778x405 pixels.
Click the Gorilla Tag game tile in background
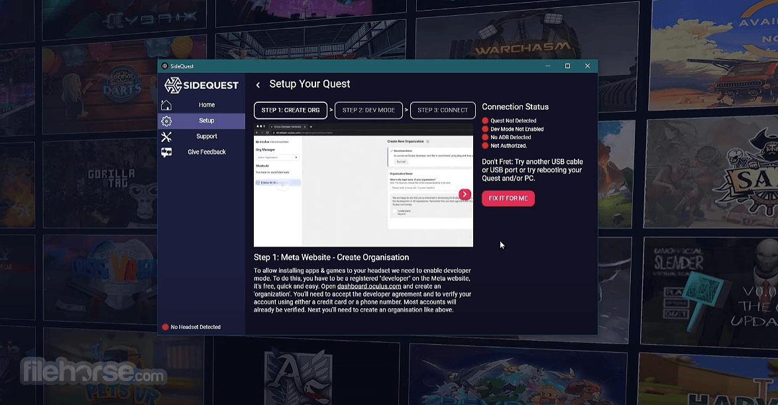click(99, 184)
